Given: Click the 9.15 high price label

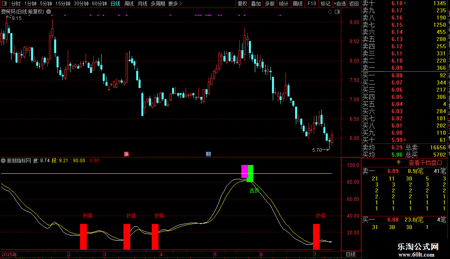Looking at the screenshot, I should [x=17, y=18].
